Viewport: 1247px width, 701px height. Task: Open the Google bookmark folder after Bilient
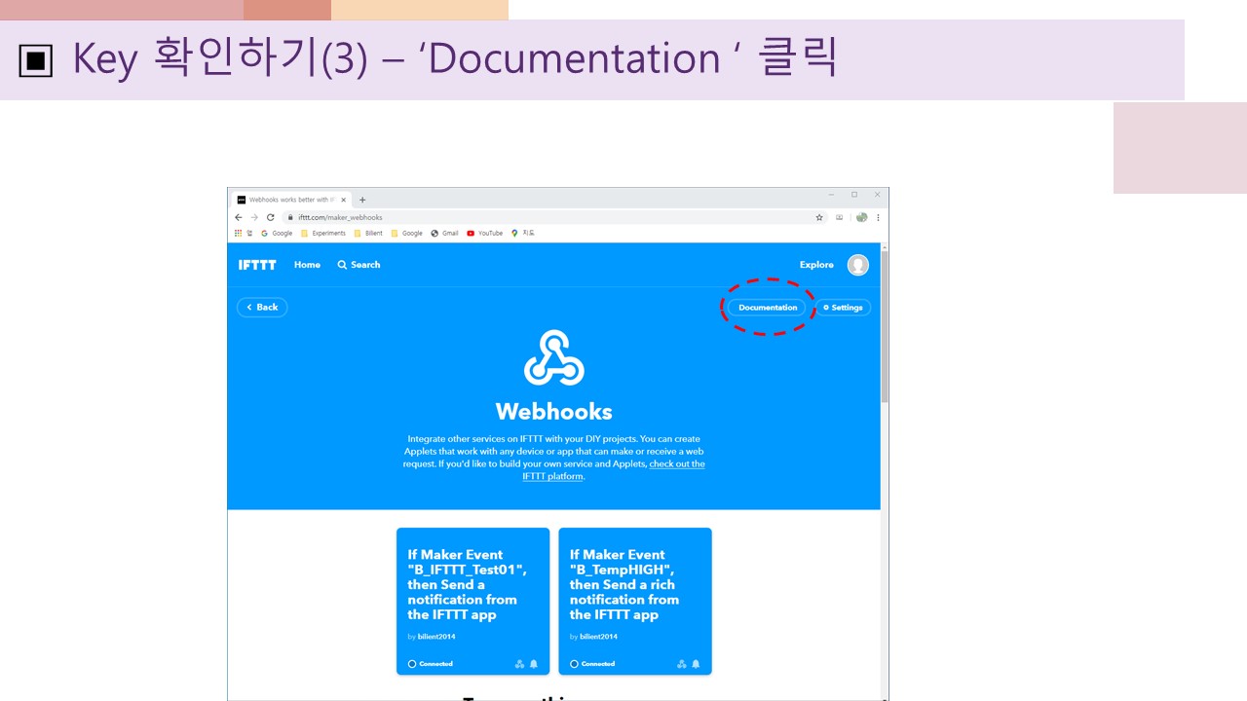(x=407, y=234)
